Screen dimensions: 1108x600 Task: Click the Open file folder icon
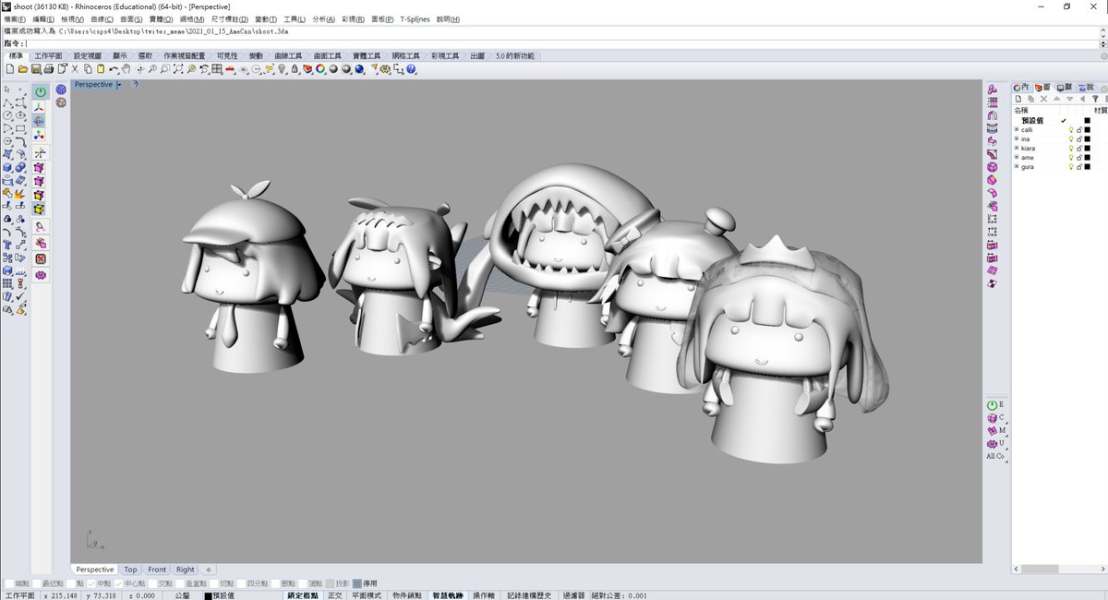(x=23, y=68)
